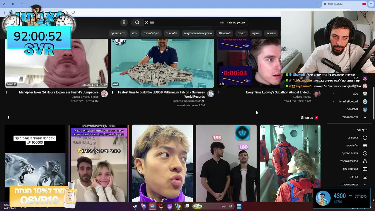Viewport: 375px width, 211px height.
Task: Select the מיקסים filter chip
Action: click(x=241, y=33)
